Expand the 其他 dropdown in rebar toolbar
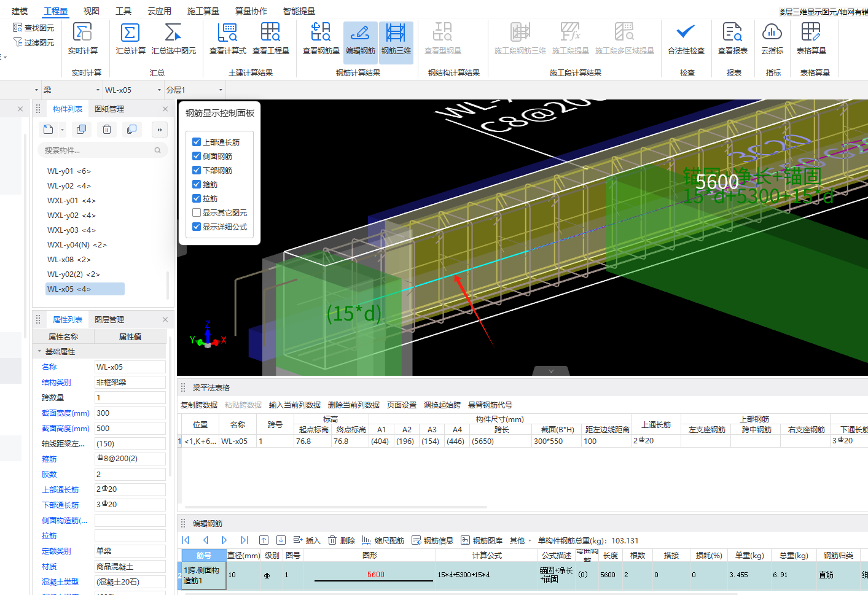The image size is (868, 595). coord(520,540)
